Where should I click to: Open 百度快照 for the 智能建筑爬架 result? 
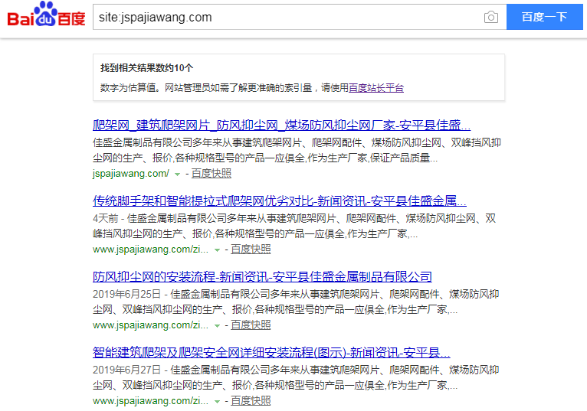click(251, 401)
